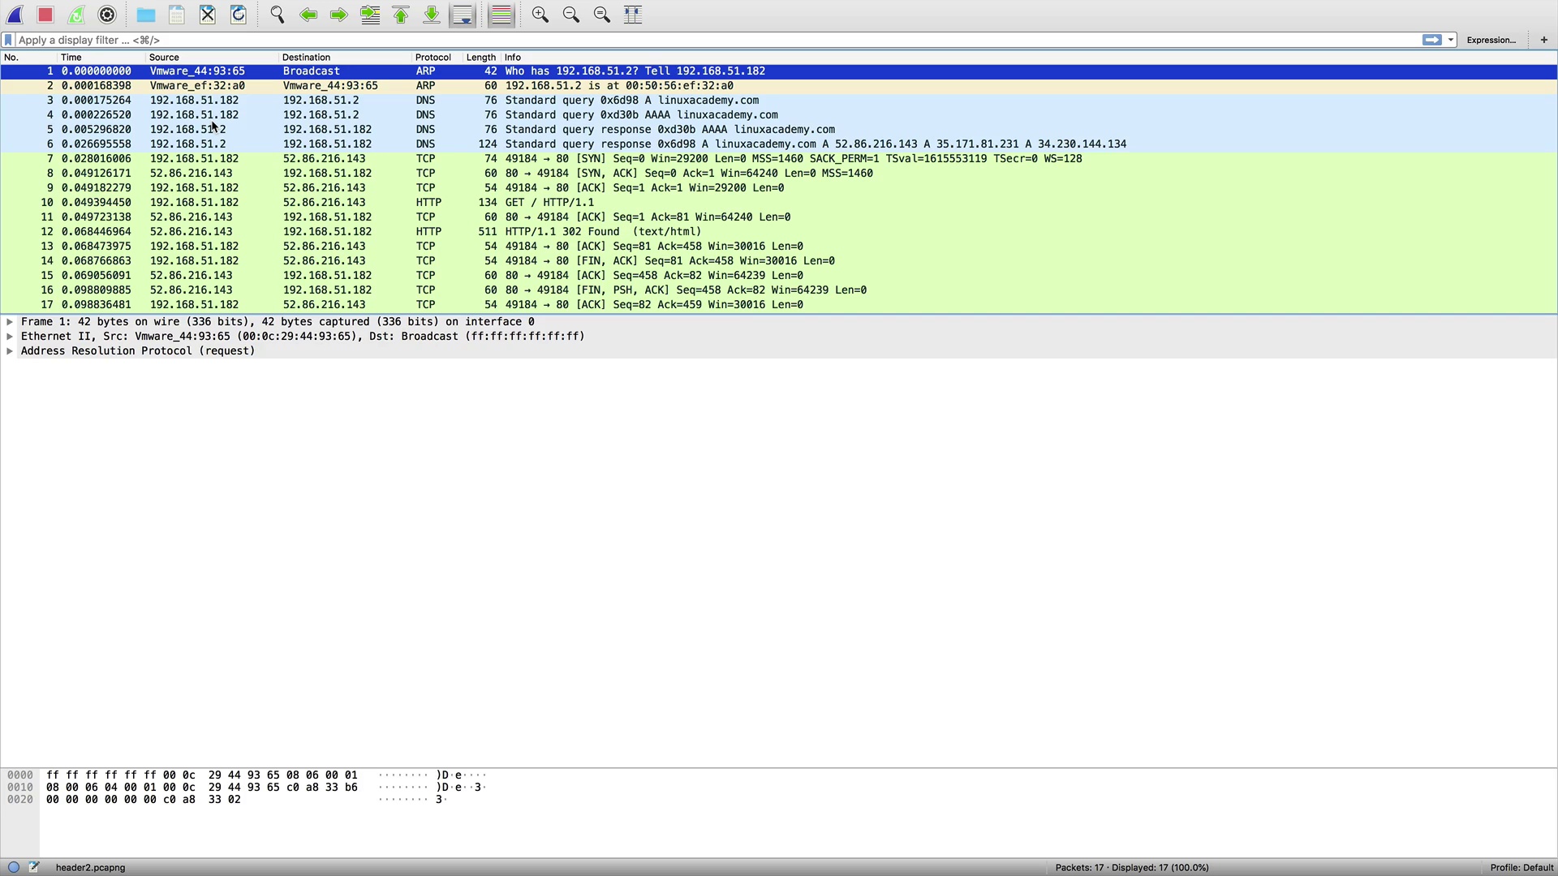Viewport: 1558px width, 876px height.
Task: Select packet 5 DNS response 0xd30b AAAA
Action: (779, 130)
